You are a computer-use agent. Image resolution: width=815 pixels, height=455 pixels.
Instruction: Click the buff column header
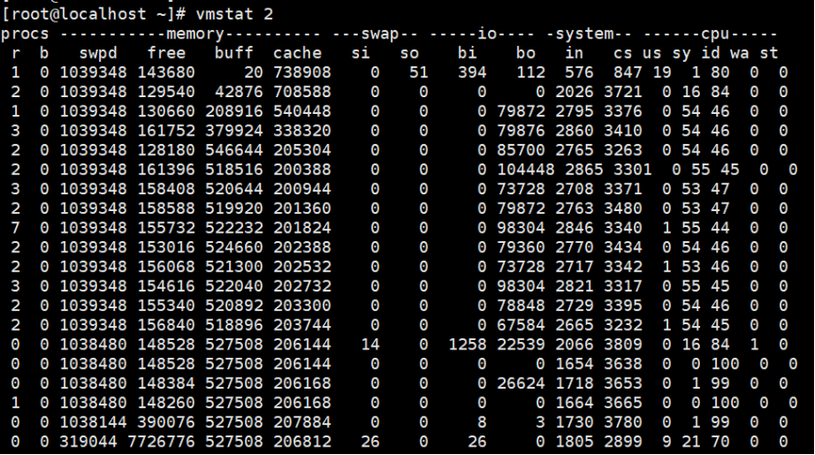[x=234, y=52]
